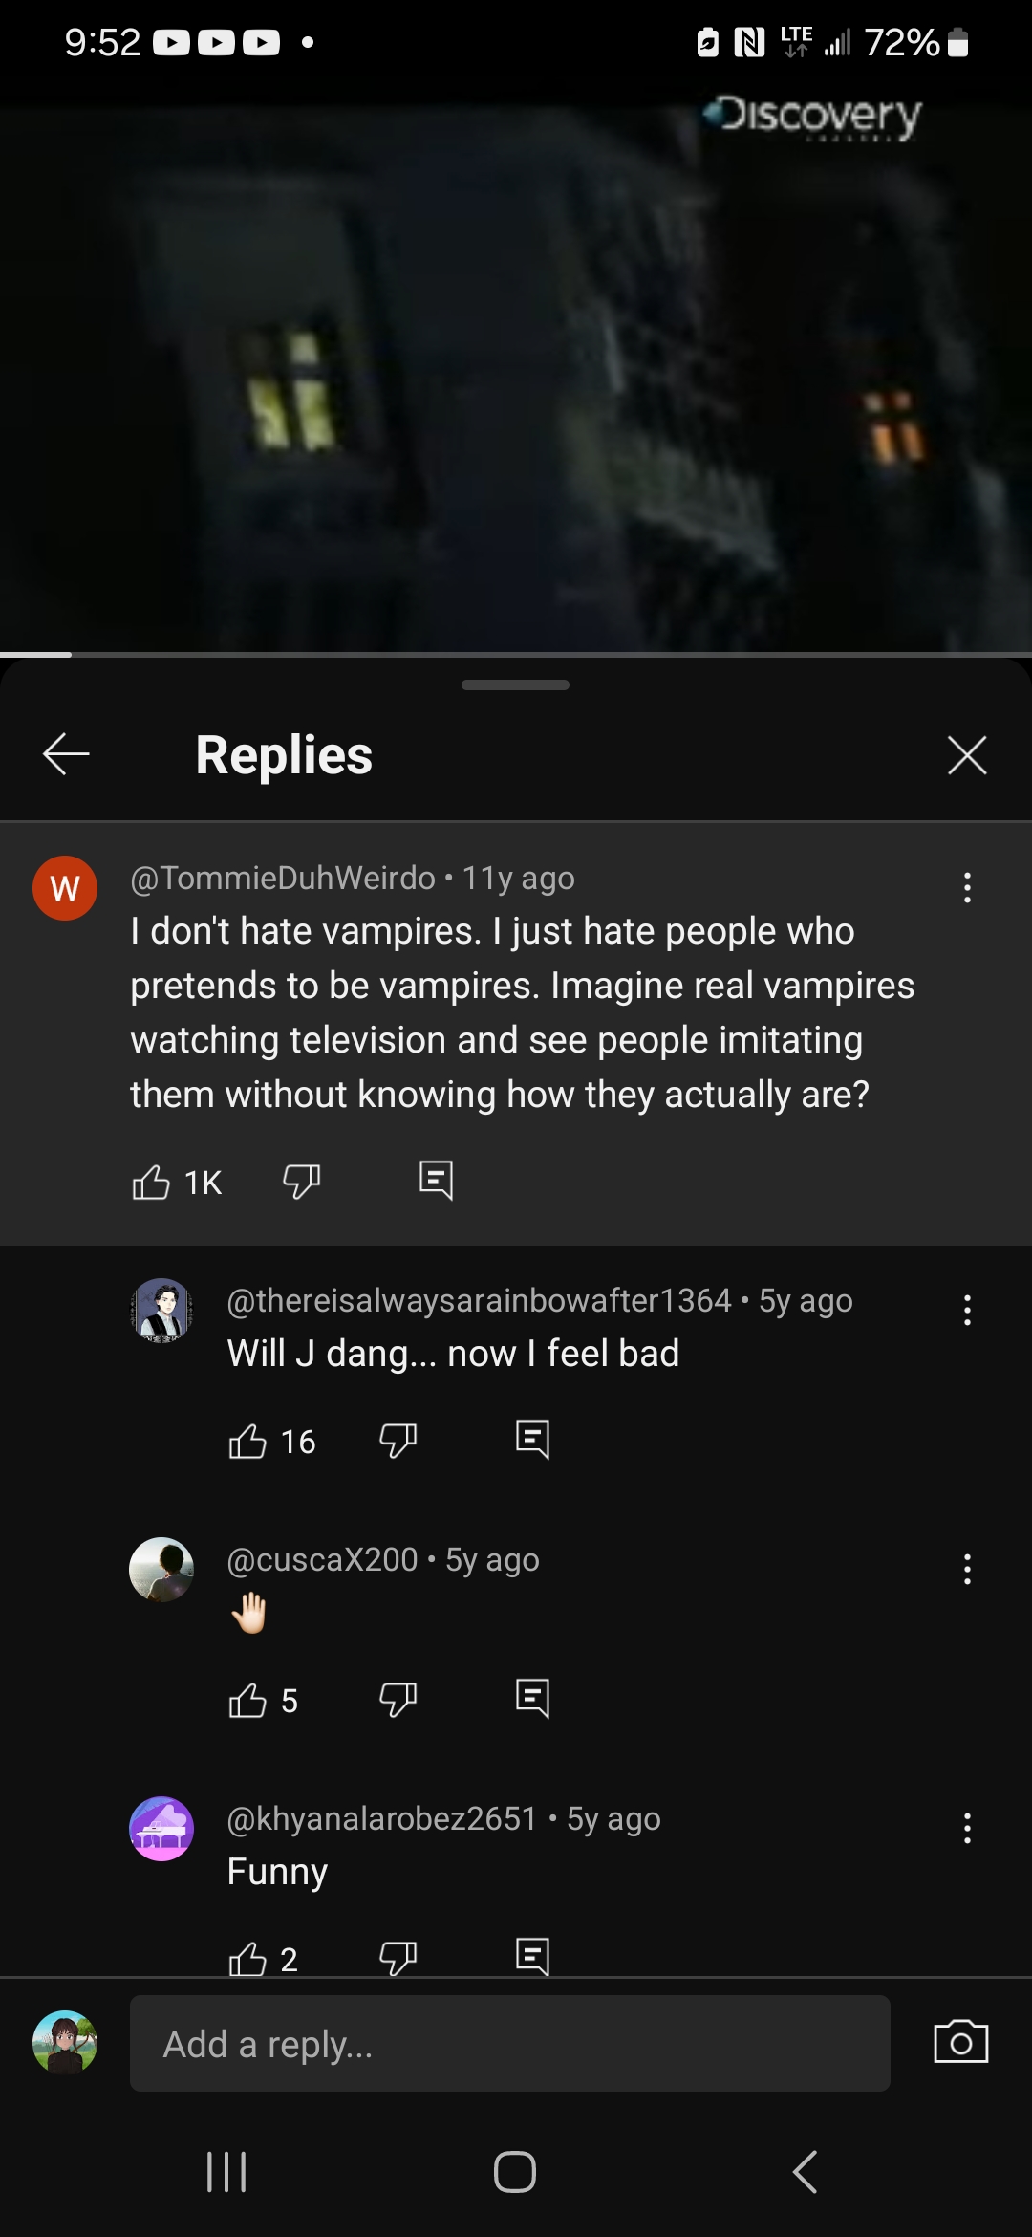This screenshot has height=2237, width=1032.
Task: Close the Replies panel
Action: pos(967,755)
